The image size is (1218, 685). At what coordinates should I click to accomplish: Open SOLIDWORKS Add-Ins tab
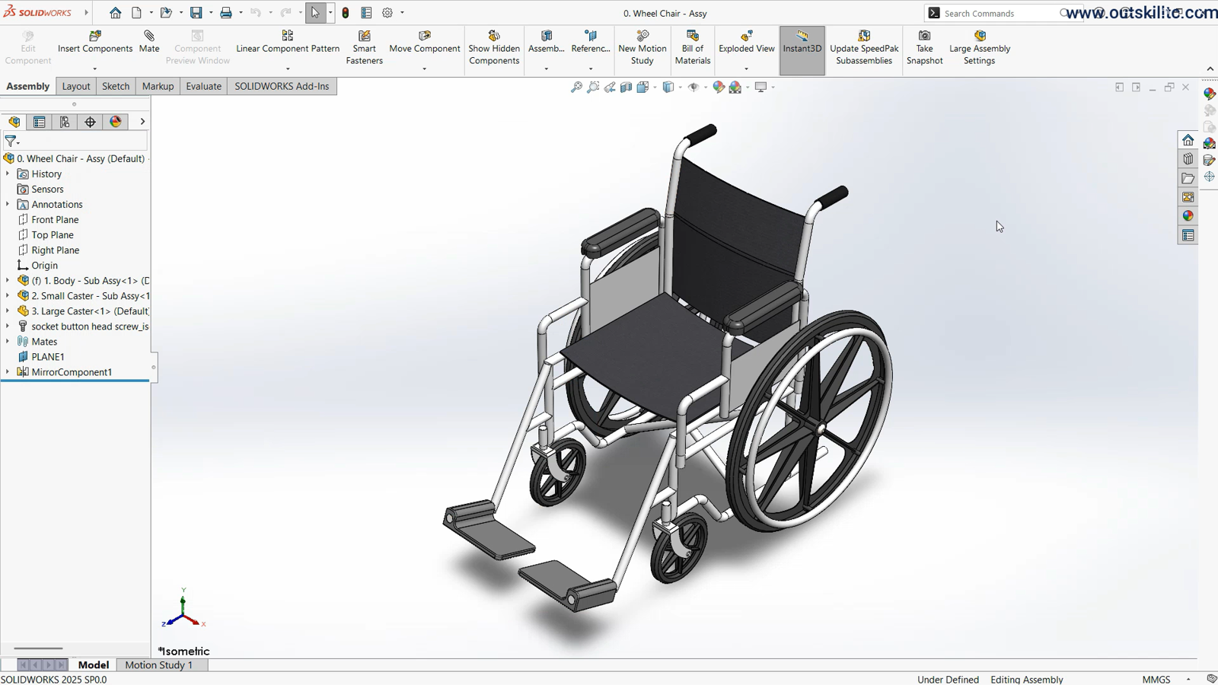point(282,86)
